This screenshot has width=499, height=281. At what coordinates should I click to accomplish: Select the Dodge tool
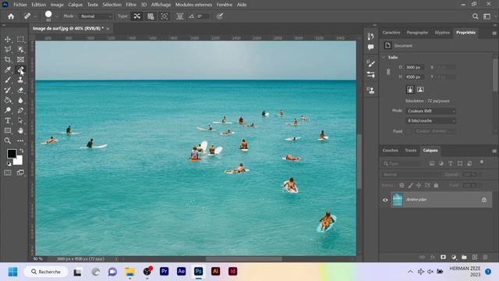[8, 111]
